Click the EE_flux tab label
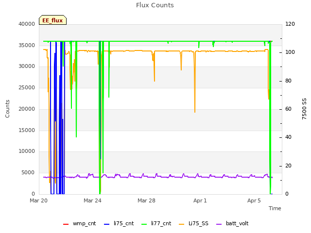The width and height of the screenshot is (311, 233). [x=52, y=20]
